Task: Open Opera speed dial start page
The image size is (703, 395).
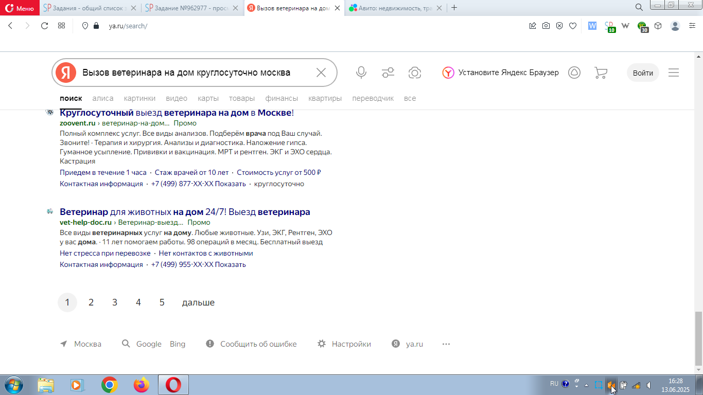Action: point(61,26)
